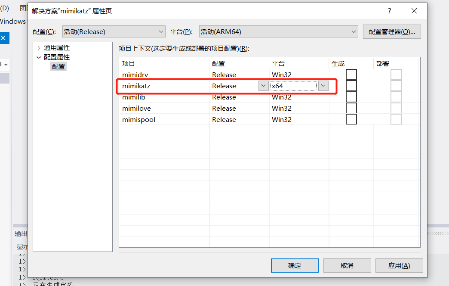Image resolution: width=449 pixels, height=286 pixels.
Task: Click the 部署 column header
Action: coord(396,63)
